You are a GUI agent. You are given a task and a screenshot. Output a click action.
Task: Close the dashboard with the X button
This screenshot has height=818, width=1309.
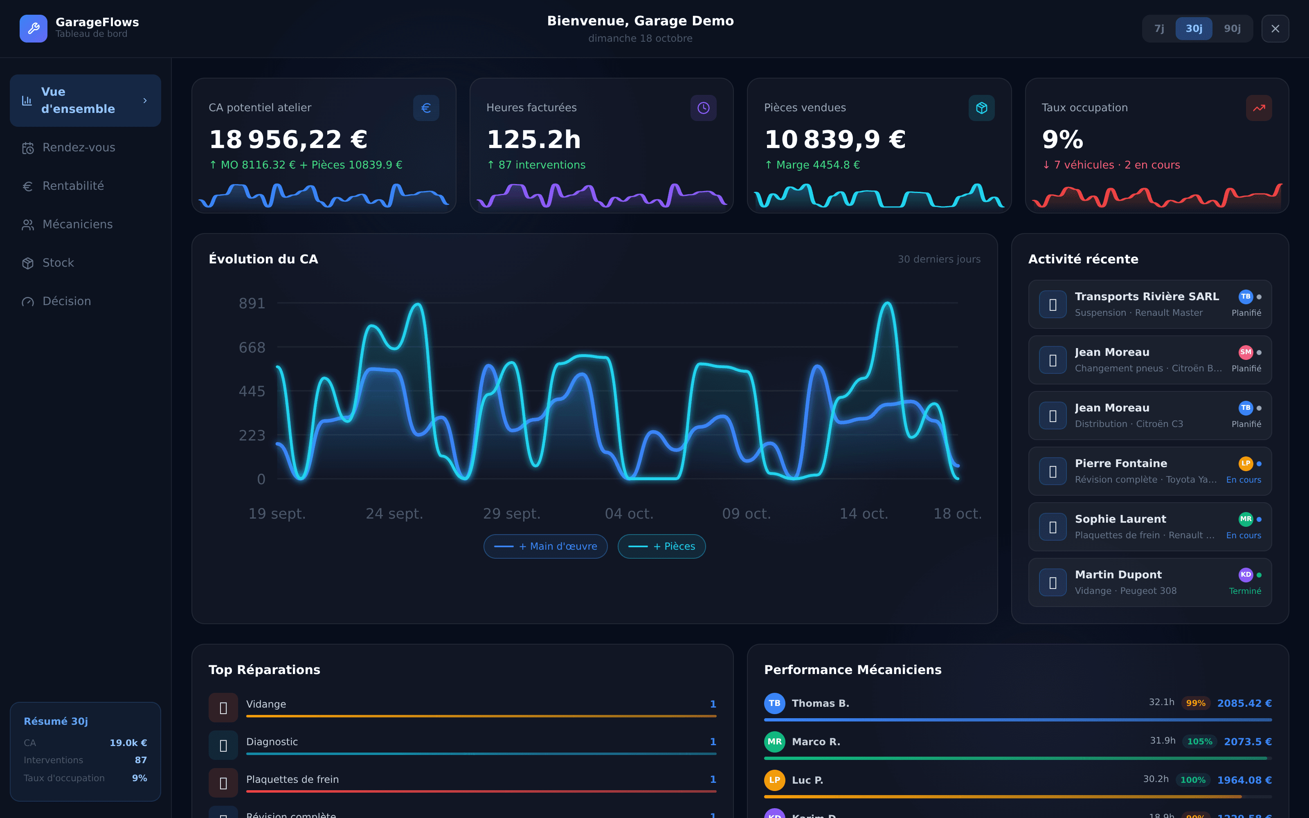1275,29
